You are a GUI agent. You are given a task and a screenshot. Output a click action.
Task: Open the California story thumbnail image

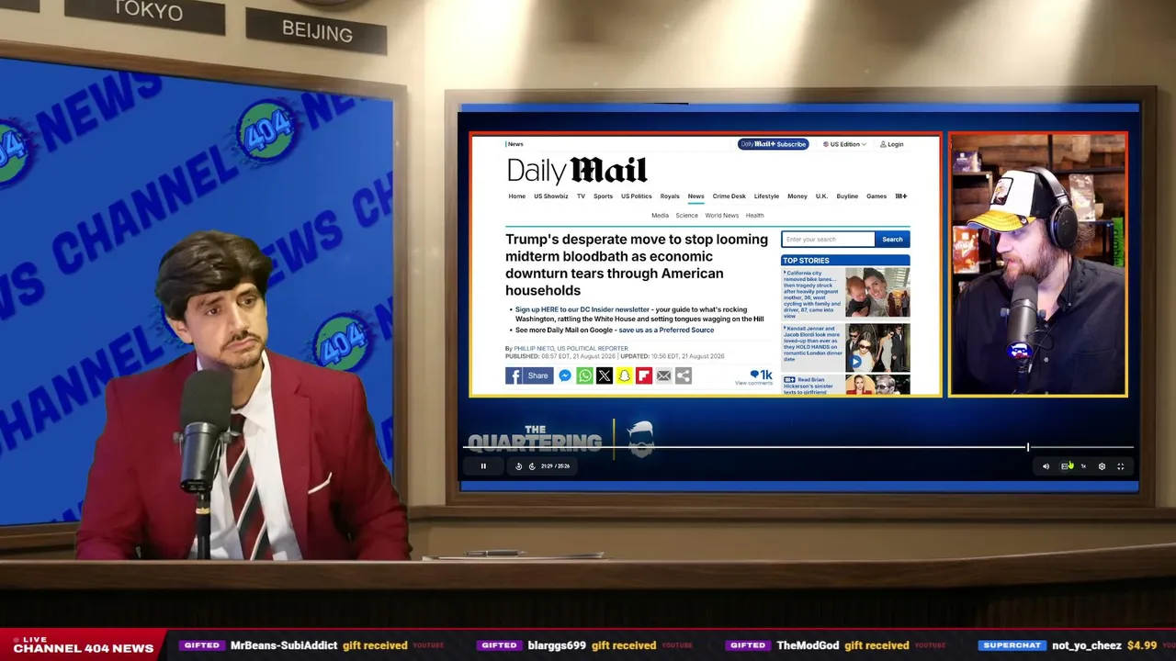tap(877, 293)
